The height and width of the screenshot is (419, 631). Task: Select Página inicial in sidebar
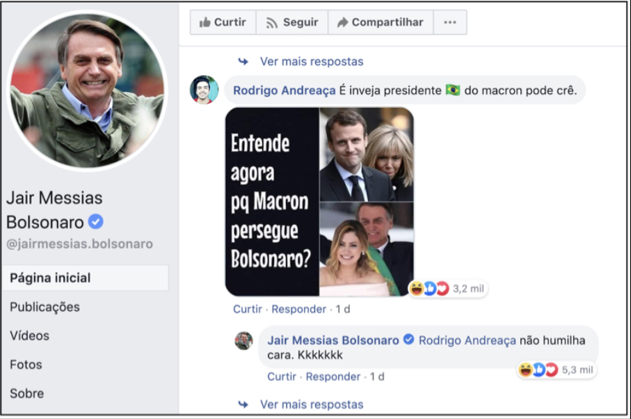[x=50, y=278]
